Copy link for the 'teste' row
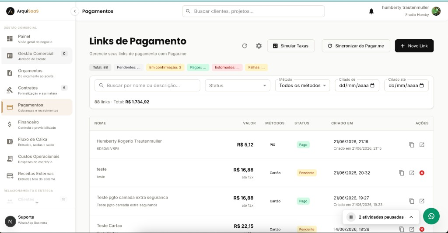This screenshot has width=448, height=233. [402, 173]
